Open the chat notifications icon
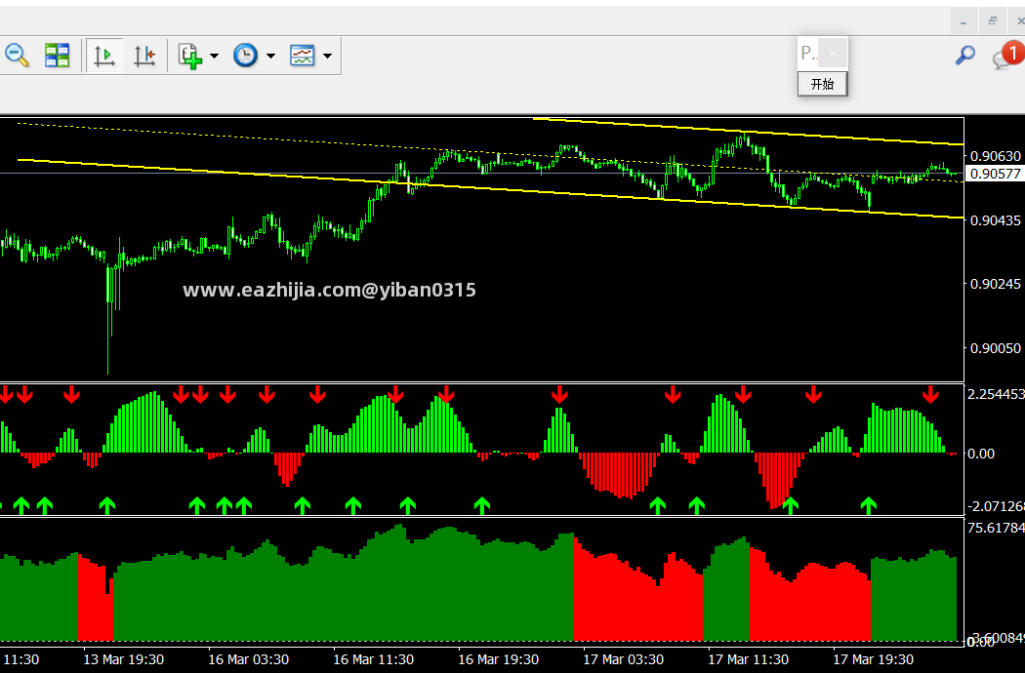 tap(1007, 55)
